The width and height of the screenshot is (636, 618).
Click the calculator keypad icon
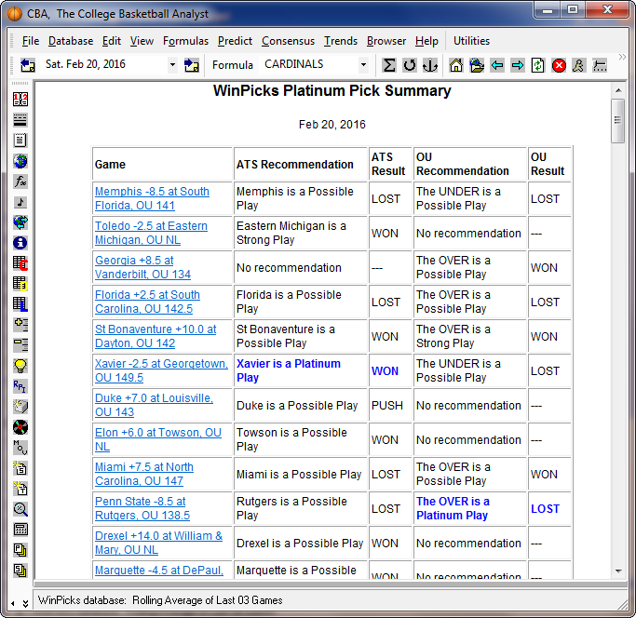(20, 530)
